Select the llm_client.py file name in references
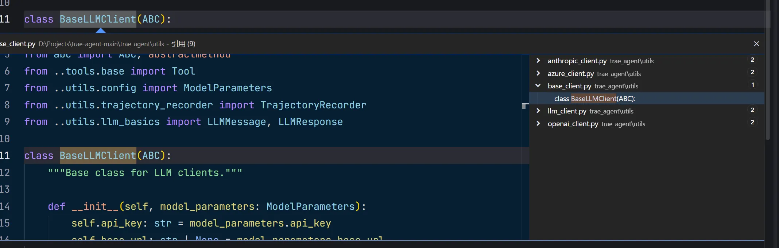779x248 pixels. (x=567, y=111)
